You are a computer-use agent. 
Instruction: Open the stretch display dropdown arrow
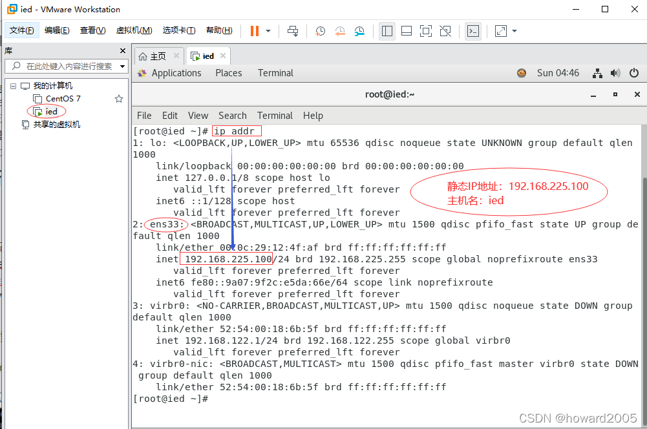(x=514, y=31)
